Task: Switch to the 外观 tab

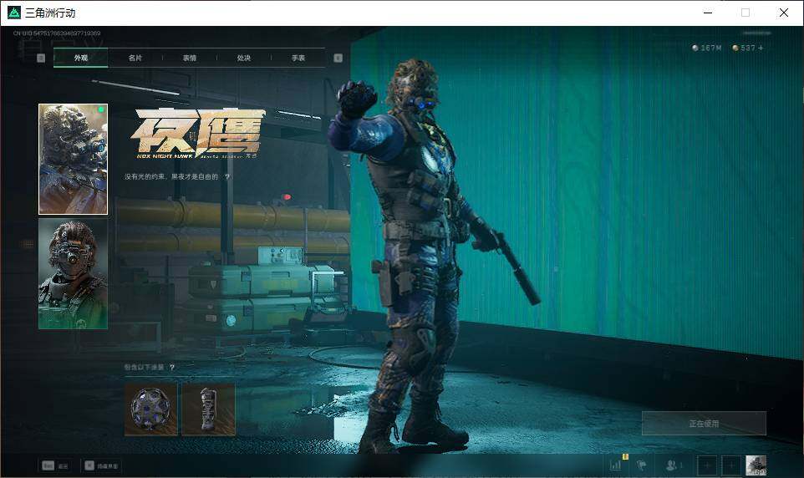Action: click(x=80, y=58)
